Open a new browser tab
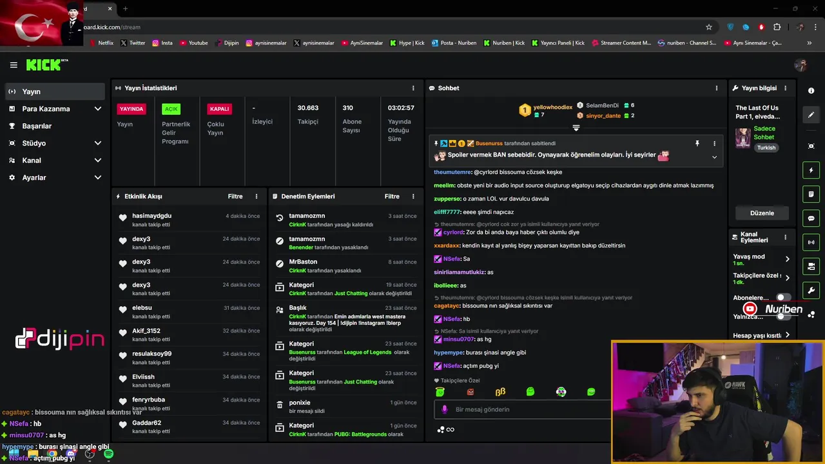The height and width of the screenshot is (464, 825). click(x=125, y=9)
